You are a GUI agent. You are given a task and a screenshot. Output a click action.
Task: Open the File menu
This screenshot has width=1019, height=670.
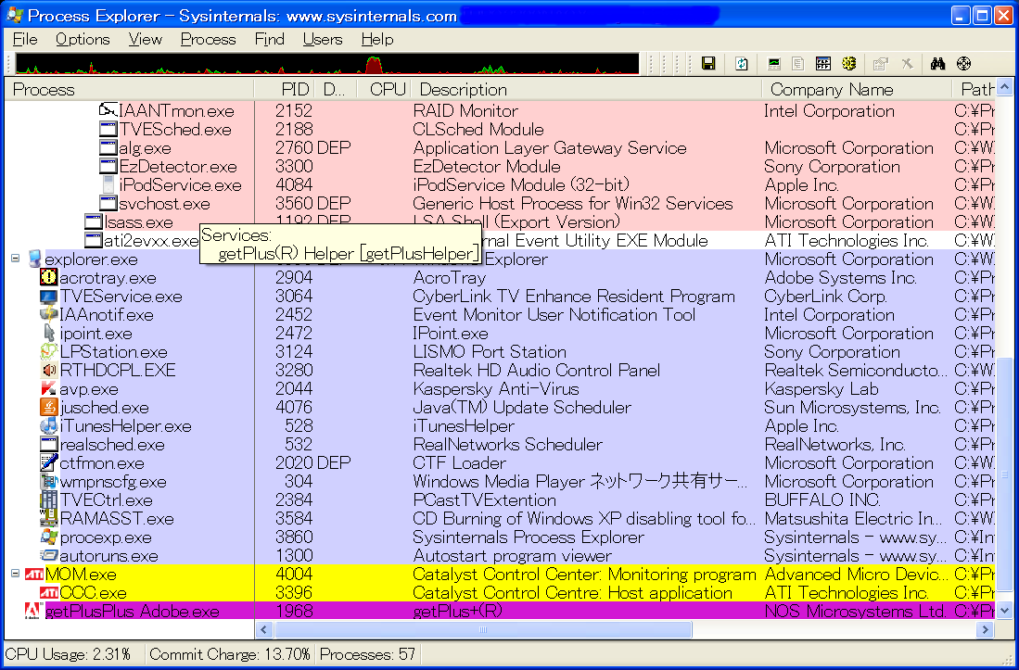(x=25, y=40)
